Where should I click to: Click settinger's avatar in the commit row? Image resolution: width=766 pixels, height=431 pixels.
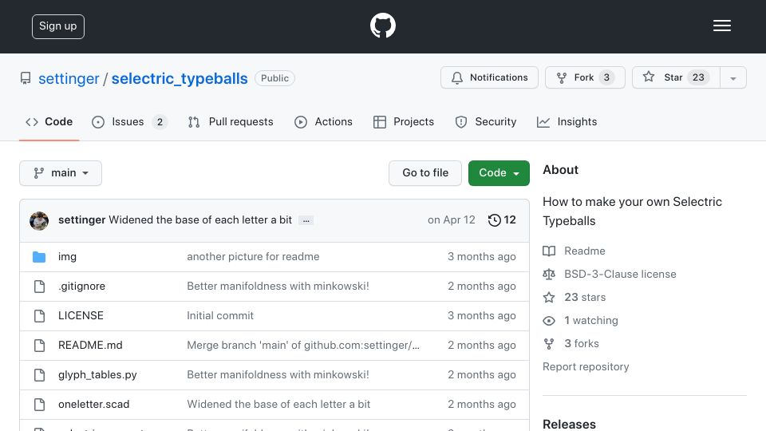coord(39,221)
